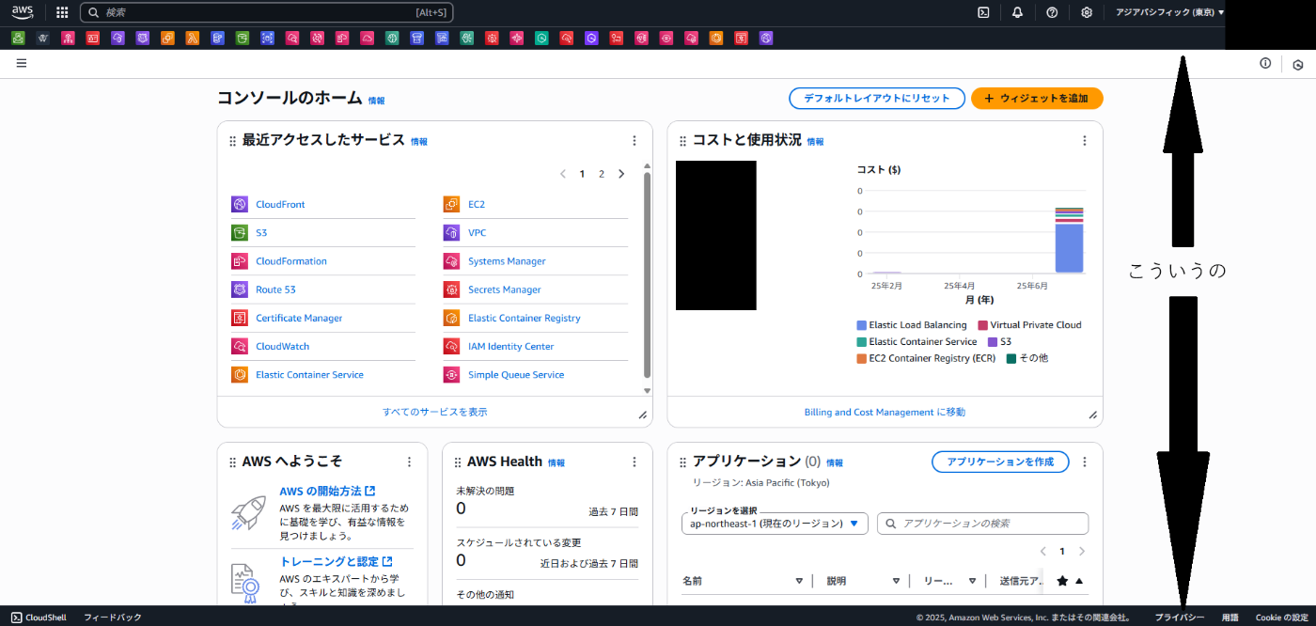Select page 1 of recent services
Viewport: 1316px width, 626px height.
pyautogui.click(x=582, y=174)
